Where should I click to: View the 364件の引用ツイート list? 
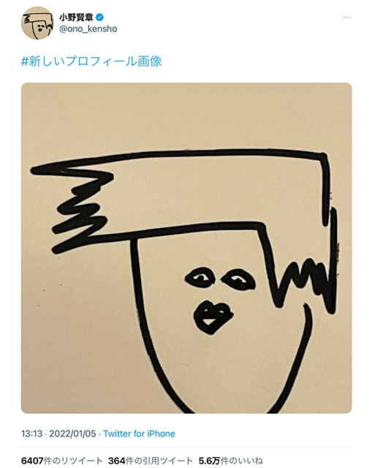tap(151, 461)
